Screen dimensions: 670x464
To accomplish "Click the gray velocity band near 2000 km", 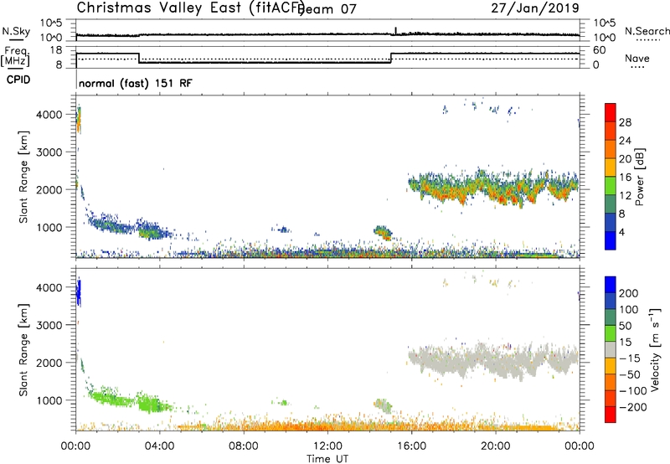I will [x=493, y=360].
